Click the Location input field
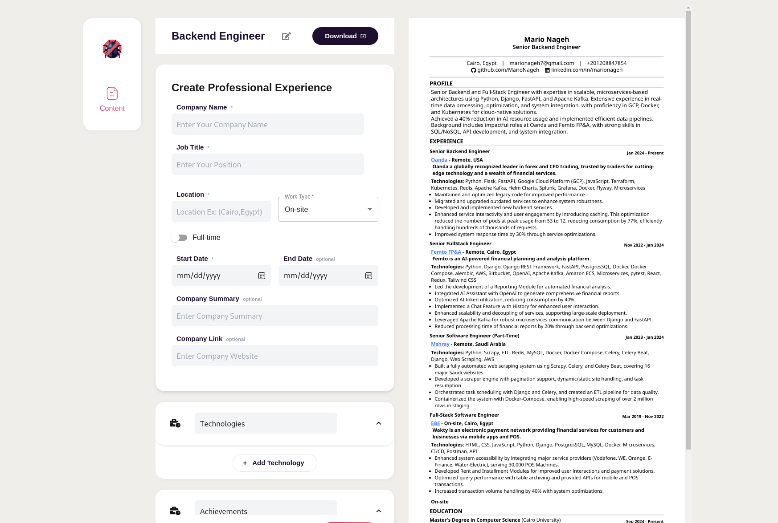Screen dimensions: 778x523 pos(221,211)
